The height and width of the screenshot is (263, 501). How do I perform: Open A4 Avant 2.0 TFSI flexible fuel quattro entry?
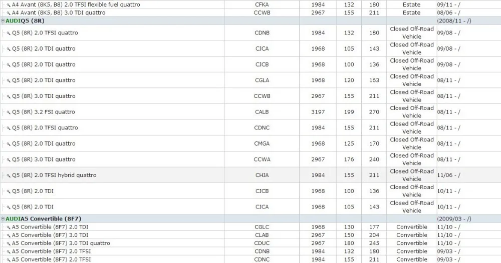[76, 4]
